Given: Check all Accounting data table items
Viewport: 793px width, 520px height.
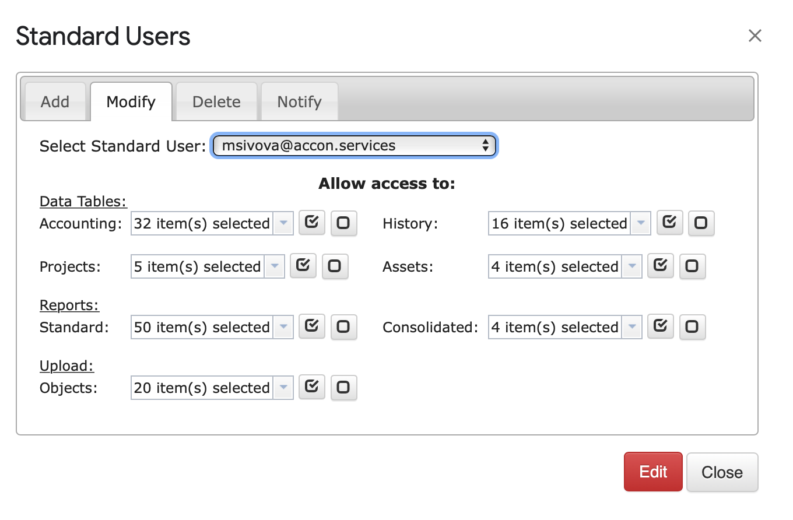Looking at the screenshot, I should click(312, 223).
